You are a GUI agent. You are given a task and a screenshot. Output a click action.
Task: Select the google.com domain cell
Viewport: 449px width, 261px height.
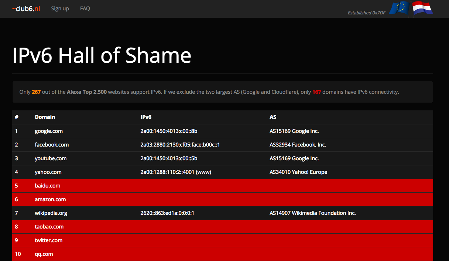point(49,131)
